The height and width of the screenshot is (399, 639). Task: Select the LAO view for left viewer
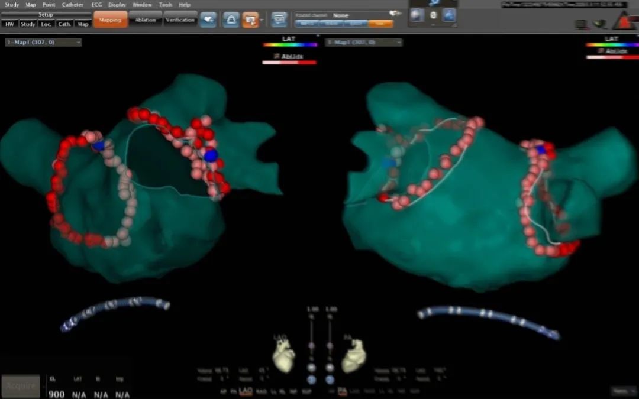pyautogui.click(x=245, y=391)
